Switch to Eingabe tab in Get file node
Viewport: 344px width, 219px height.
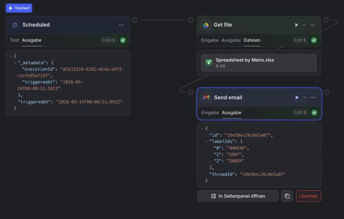[210, 40]
